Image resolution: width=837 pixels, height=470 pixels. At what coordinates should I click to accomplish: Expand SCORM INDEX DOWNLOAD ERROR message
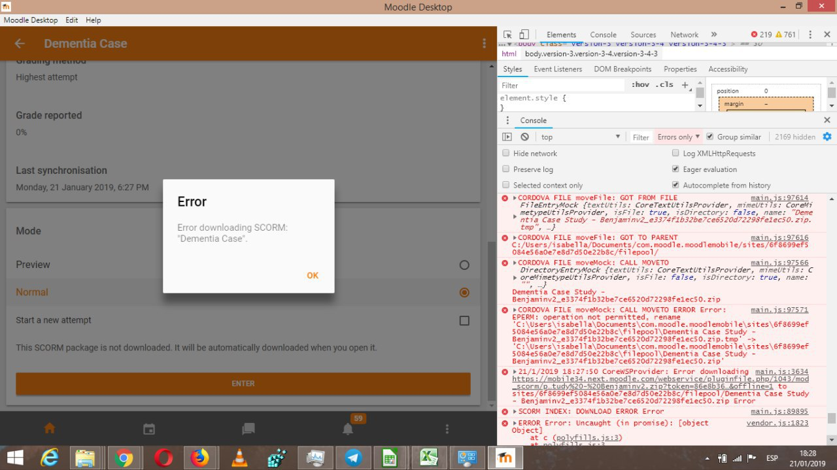pyautogui.click(x=515, y=412)
